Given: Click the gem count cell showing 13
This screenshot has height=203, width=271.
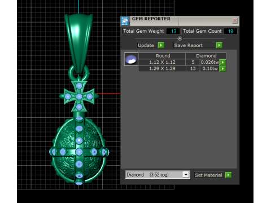Looking at the screenshot, I should click(x=193, y=69).
